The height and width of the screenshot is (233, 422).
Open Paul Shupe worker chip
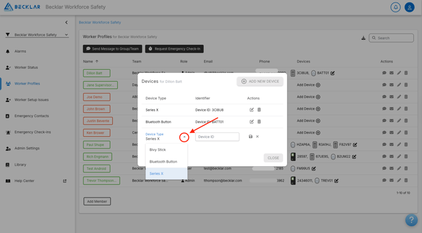(x=97, y=145)
